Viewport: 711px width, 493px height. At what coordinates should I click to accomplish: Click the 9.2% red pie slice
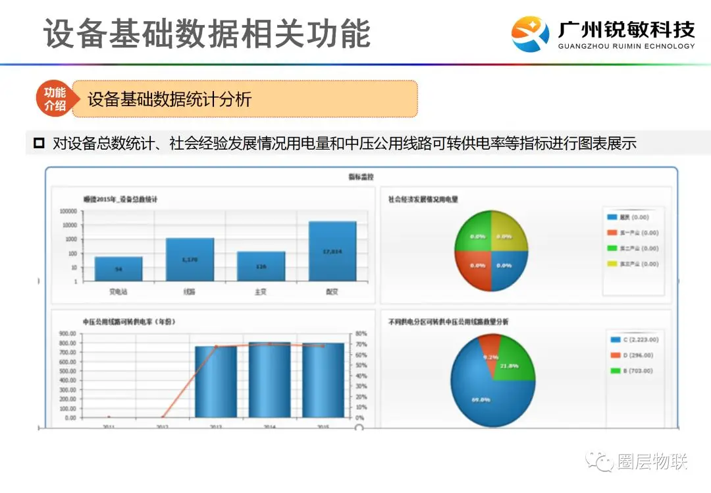click(490, 351)
